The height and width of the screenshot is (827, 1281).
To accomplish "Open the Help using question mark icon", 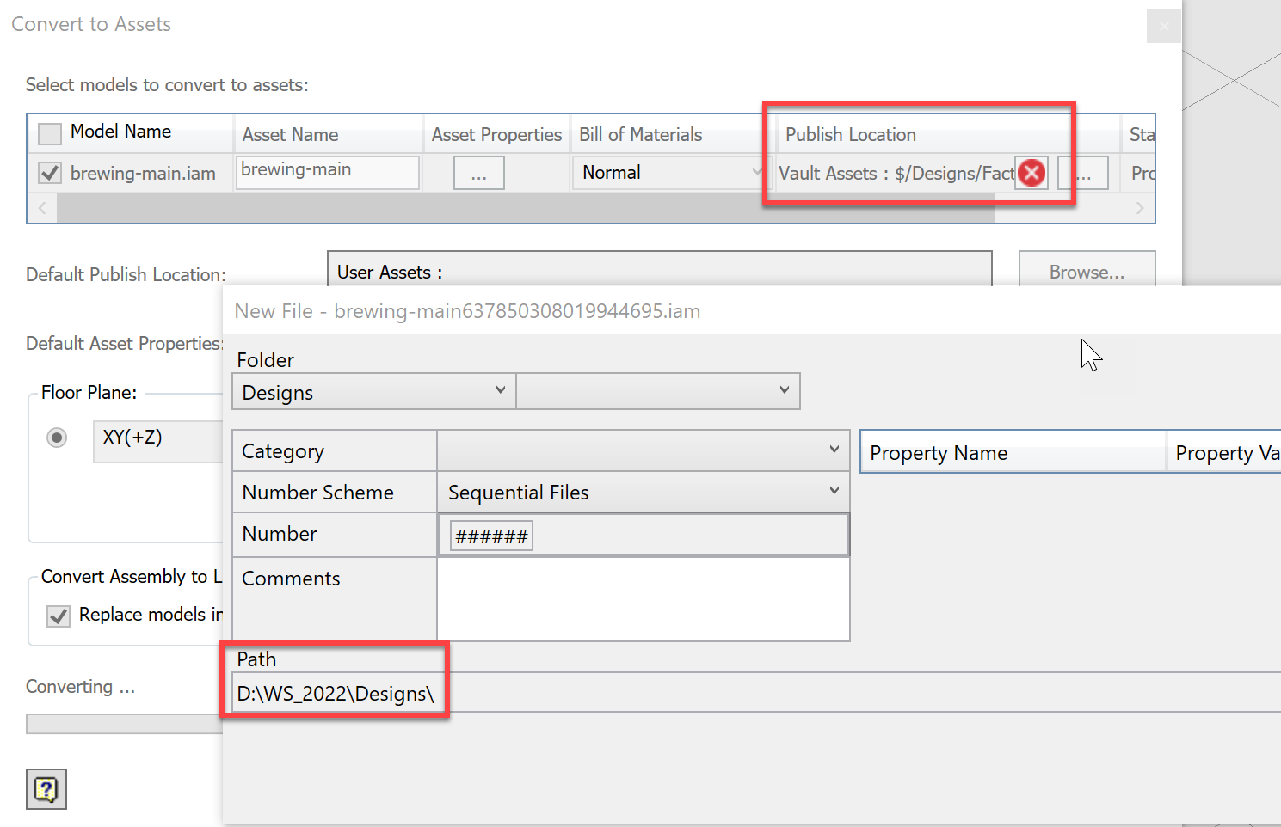I will [x=46, y=788].
